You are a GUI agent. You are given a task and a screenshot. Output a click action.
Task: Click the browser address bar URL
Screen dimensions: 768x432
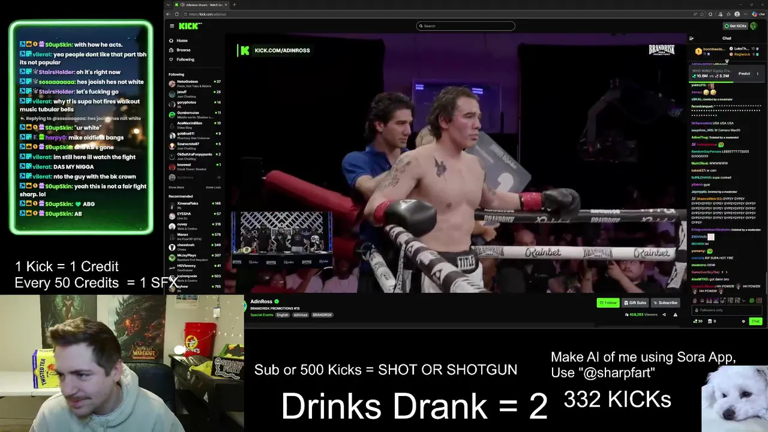pyautogui.click(x=208, y=14)
